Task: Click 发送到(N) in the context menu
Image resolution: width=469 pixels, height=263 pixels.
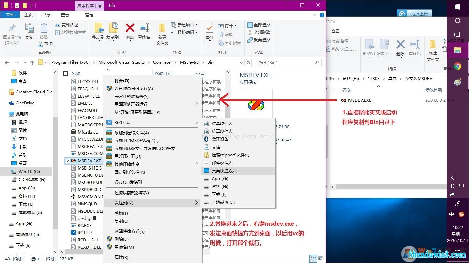Action: [x=152, y=203]
